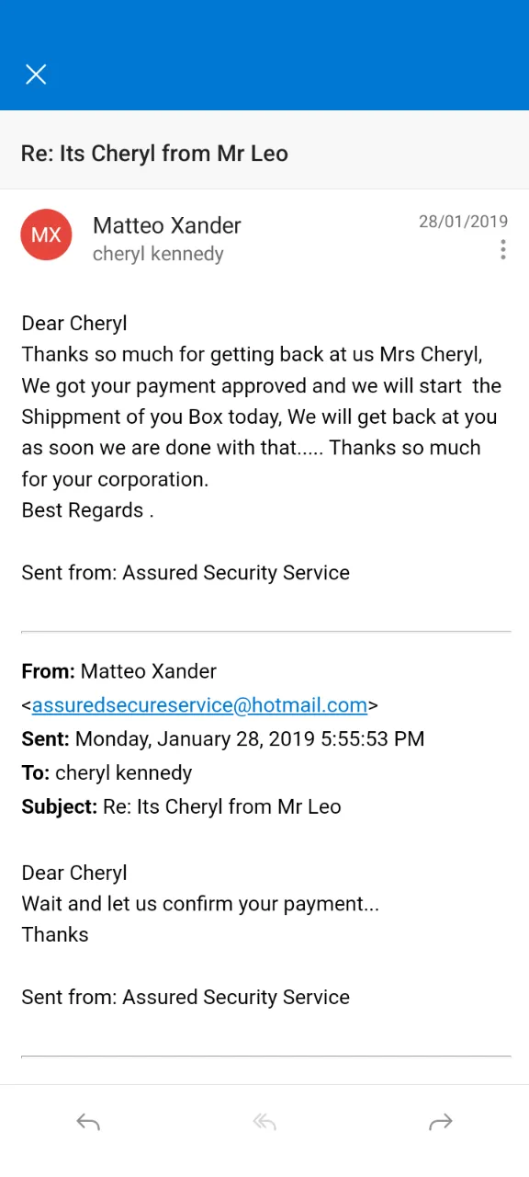Image resolution: width=529 pixels, height=1177 pixels.
Task: Tap the MX sender avatar
Action: pyautogui.click(x=46, y=234)
